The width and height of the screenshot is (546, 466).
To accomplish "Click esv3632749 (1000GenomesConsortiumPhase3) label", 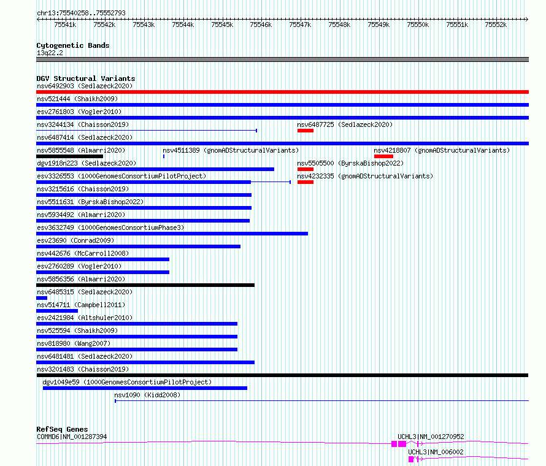I will tap(110, 227).
